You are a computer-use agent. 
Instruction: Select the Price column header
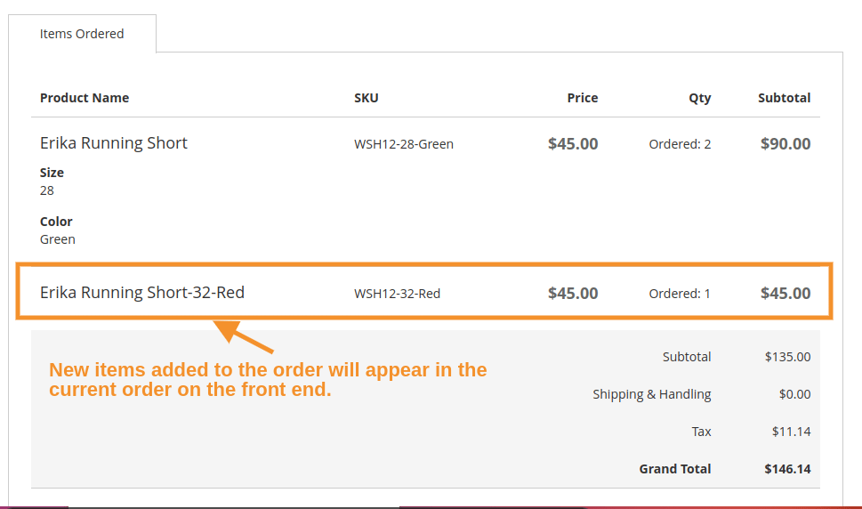coord(583,98)
